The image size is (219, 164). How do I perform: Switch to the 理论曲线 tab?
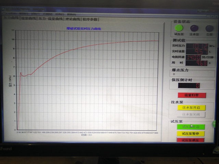tap(73, 19)
